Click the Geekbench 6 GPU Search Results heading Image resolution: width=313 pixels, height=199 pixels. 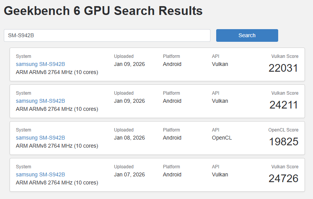[x=103, y=11]
